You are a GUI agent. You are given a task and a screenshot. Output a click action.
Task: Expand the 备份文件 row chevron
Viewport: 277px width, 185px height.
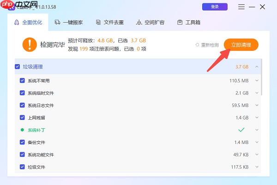[x=257, y=142]
